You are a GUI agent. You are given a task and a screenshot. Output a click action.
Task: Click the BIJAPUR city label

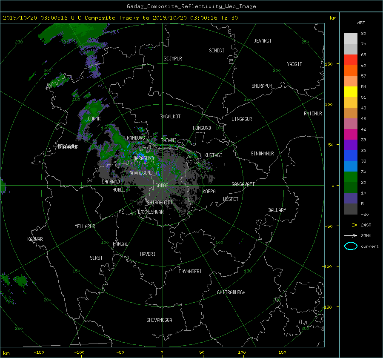click(x=173, y=59)
